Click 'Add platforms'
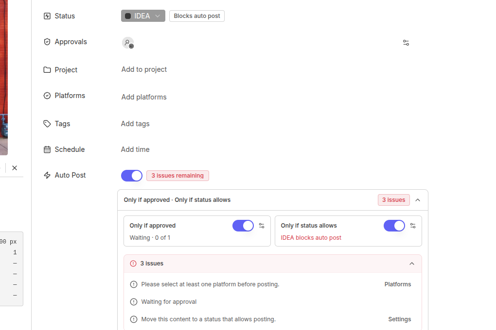496x330 pixels. pyautogui.click(x=144, y=97)
